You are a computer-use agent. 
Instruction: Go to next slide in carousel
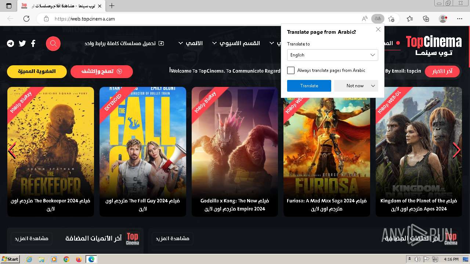456,150
